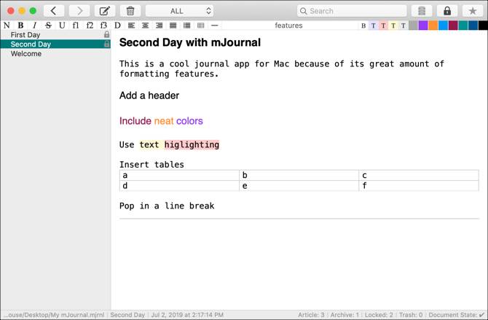Center align text using toolbar icon
Image resolution: width=488 pixels, height=320 pixels.
[x=146, y=26]
